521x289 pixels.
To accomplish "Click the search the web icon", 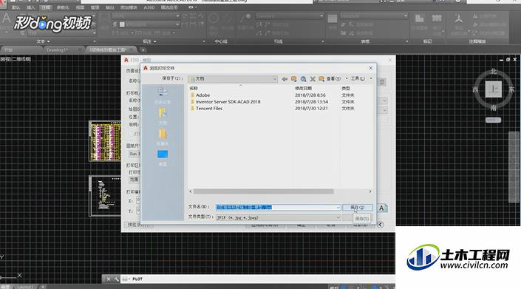I will 304,79.
